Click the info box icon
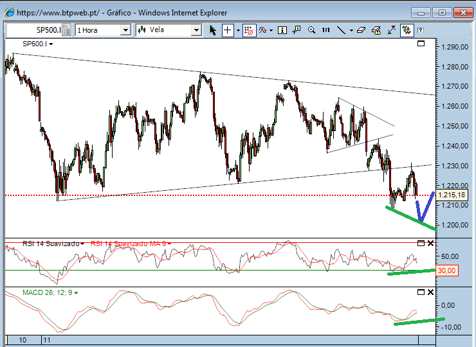Image resolution: width=476 pixels, height=347 pixels. (282, 30)
